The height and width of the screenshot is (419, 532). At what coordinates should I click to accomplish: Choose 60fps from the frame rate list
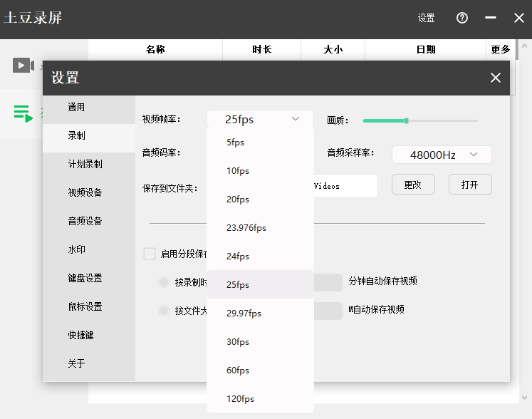238,371
